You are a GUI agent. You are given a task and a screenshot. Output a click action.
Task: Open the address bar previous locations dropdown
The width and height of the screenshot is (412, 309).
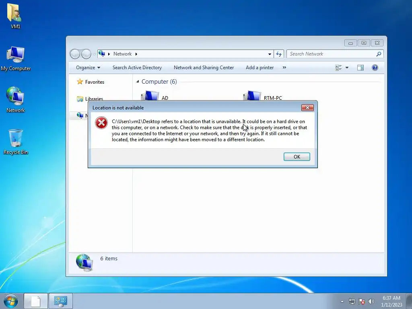tap(270, 54)
